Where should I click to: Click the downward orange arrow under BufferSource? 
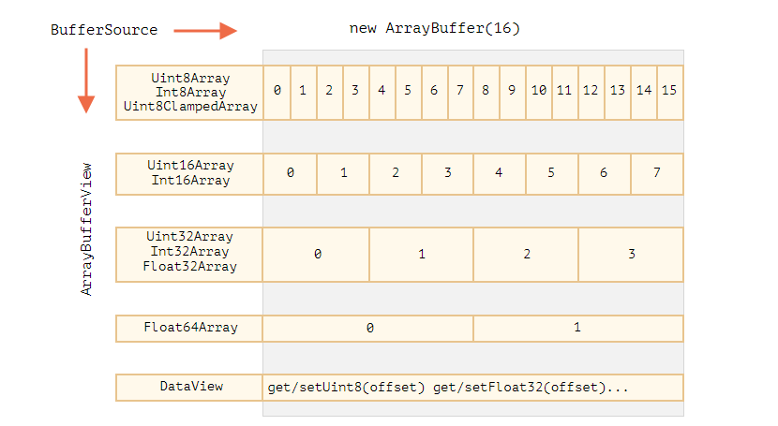[85, 81]
